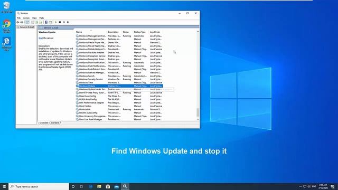Click the volume icon in system tray

click(309, 186)
